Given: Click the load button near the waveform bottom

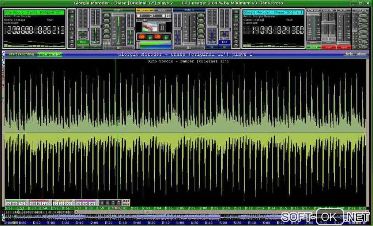Looking at the screenshot, I should (126, 201).
